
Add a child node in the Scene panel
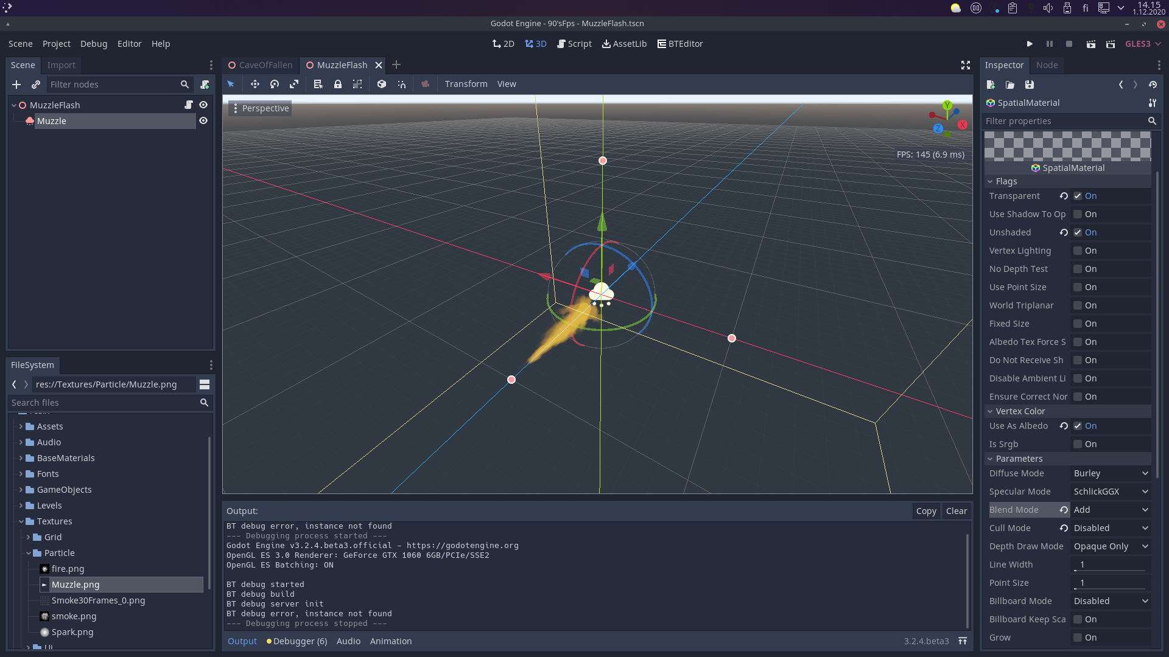pyautogui.click(x=16, y=85)
